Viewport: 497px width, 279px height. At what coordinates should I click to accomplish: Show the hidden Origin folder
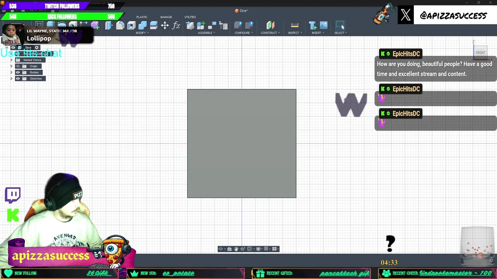(18, 66)
